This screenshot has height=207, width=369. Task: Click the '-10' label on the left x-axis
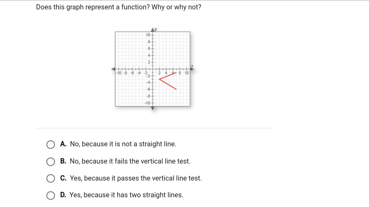tap(119, 73)
